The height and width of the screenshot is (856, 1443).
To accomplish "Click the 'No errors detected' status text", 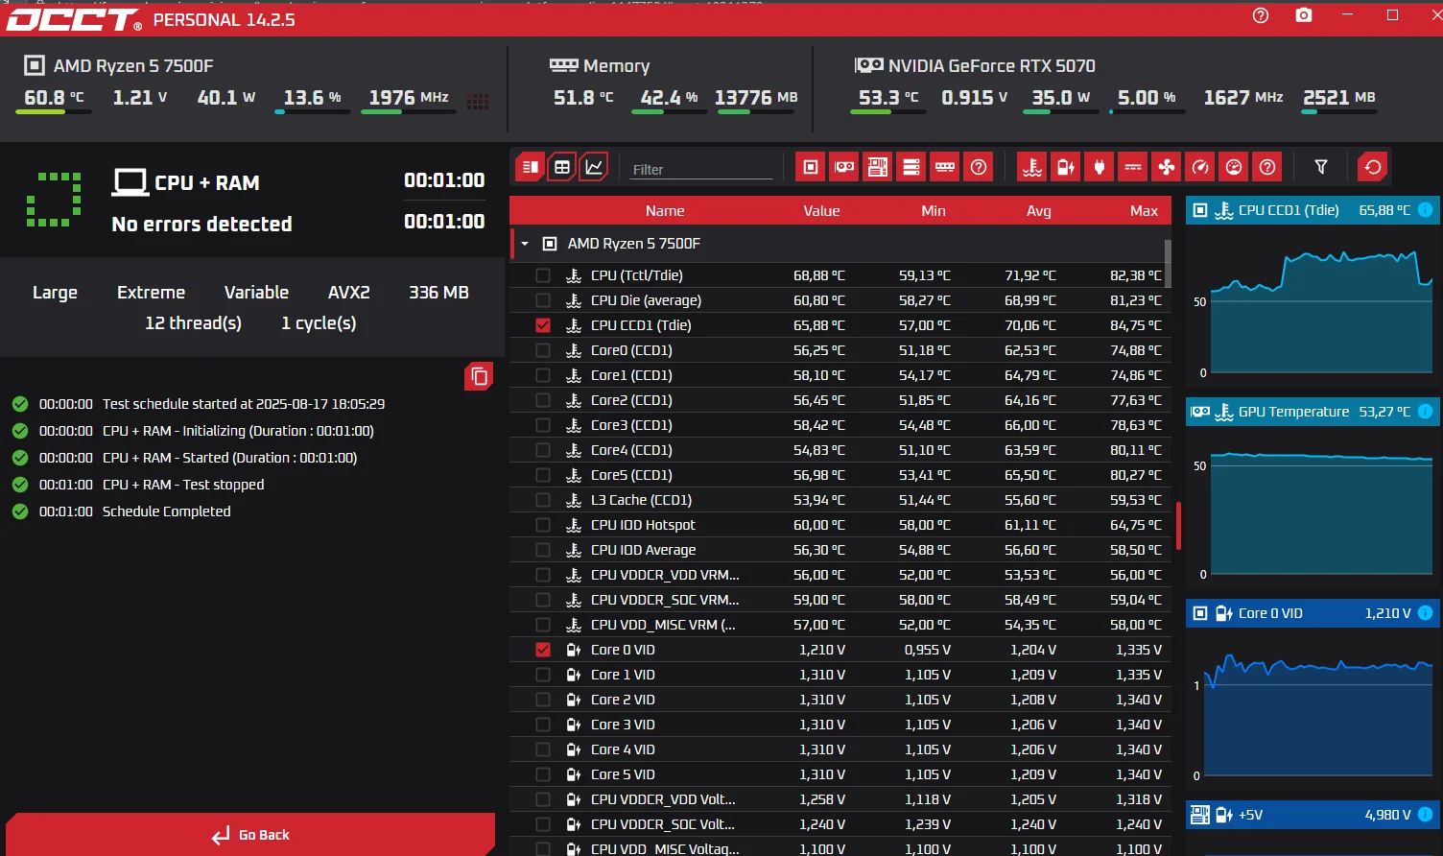I will click(201, 224).
